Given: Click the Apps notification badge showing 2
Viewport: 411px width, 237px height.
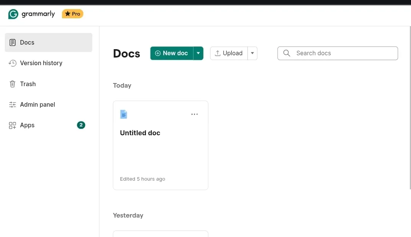Looking at the screenshot, I should (81, 125).
